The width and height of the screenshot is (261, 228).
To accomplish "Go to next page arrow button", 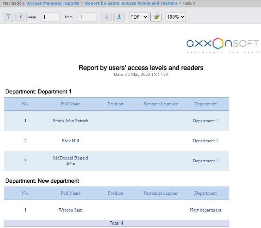I will point(106,17).
